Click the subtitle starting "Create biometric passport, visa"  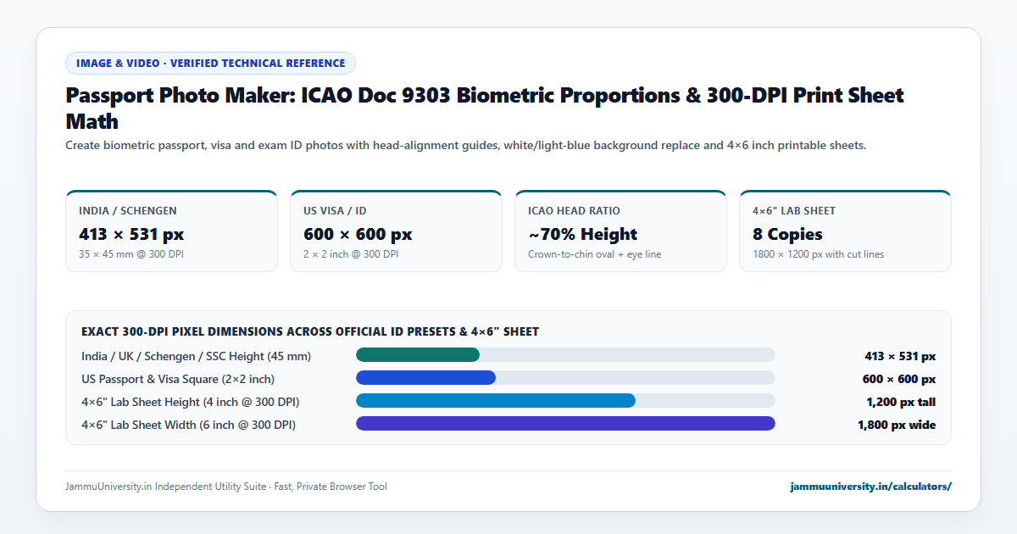pyautogui.click(x=465, y=146)
